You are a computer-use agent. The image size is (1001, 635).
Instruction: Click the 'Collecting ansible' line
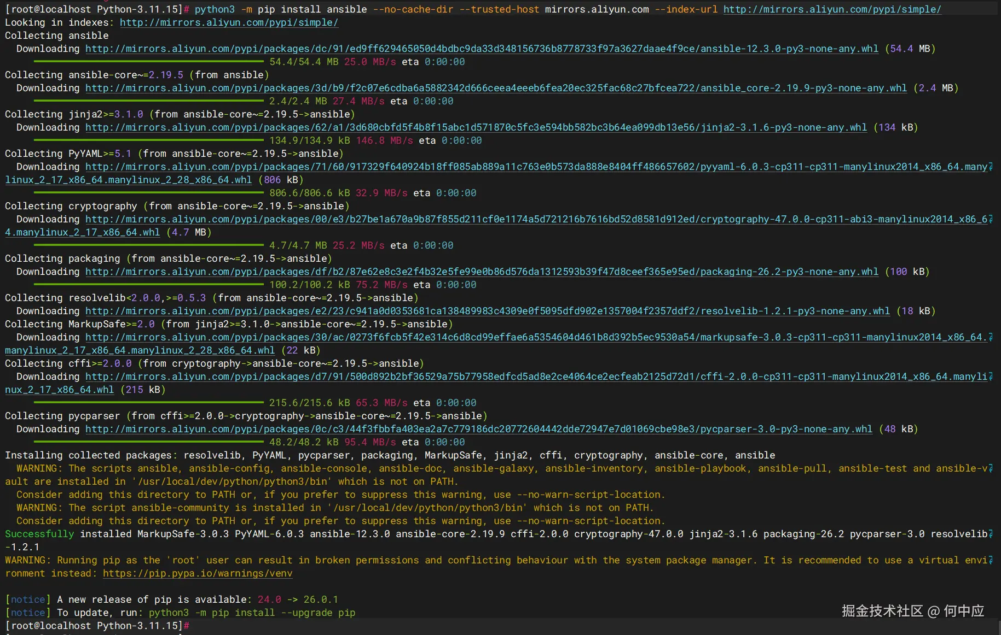tap(57, 36)
